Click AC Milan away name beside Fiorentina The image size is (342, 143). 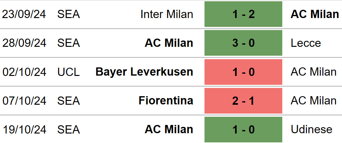[x=314, y=101]
